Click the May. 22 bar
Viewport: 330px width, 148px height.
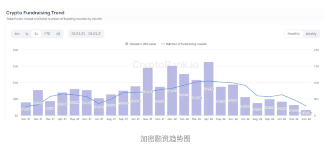[221, 101]
